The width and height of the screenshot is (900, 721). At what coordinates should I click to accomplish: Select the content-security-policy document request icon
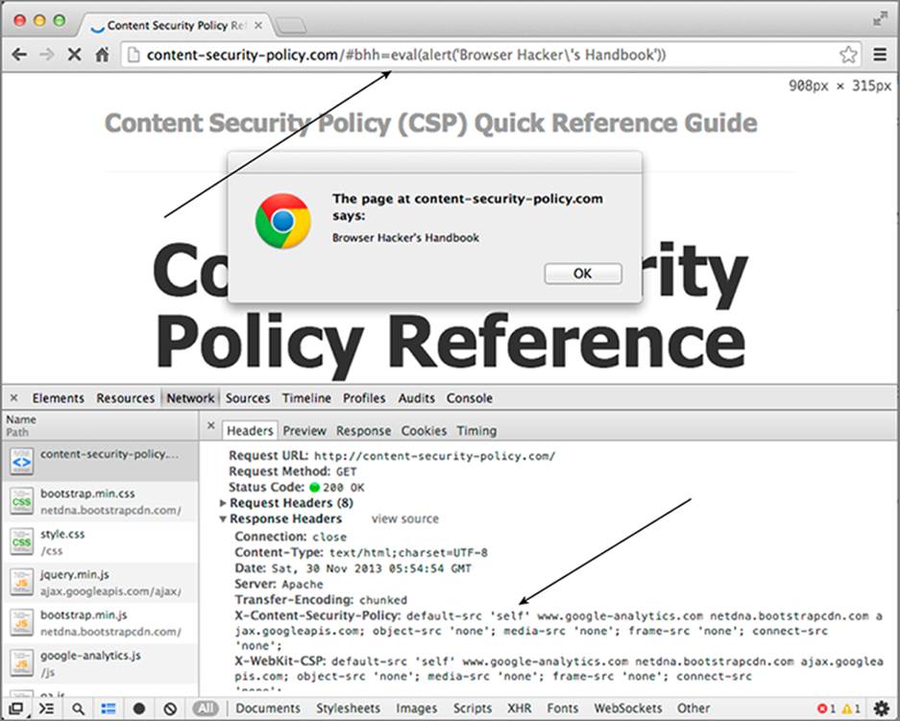(21, 461)
